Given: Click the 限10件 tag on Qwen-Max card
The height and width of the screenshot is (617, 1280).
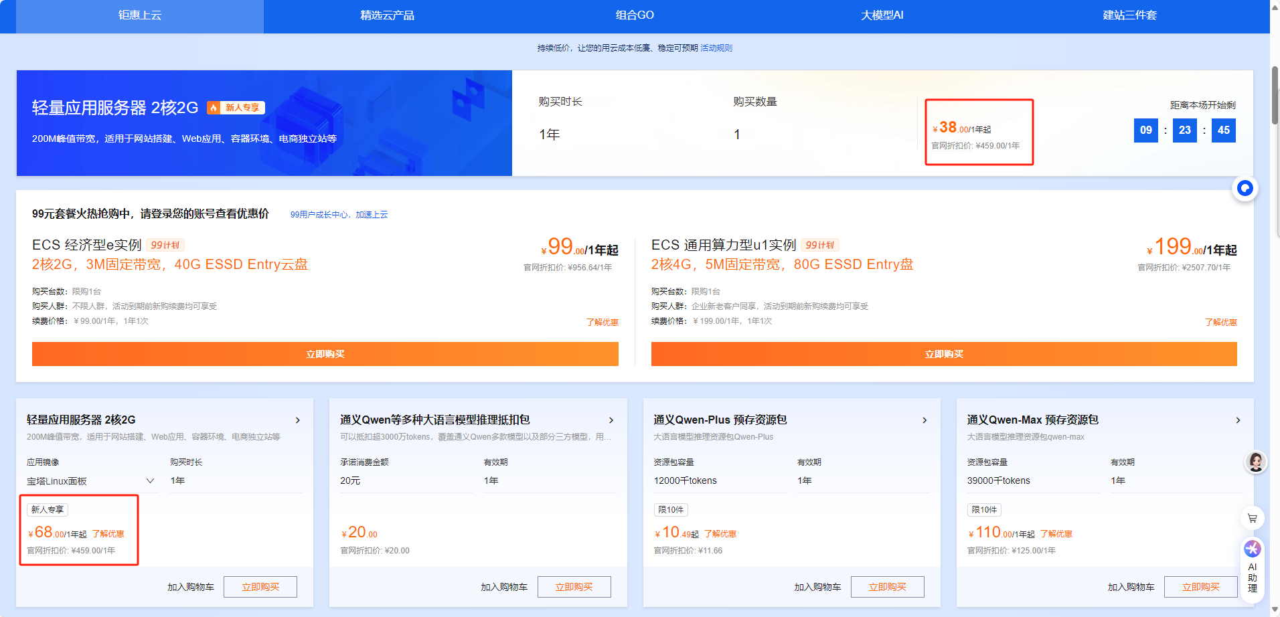Looking at the screenshot, I should 984,510.
